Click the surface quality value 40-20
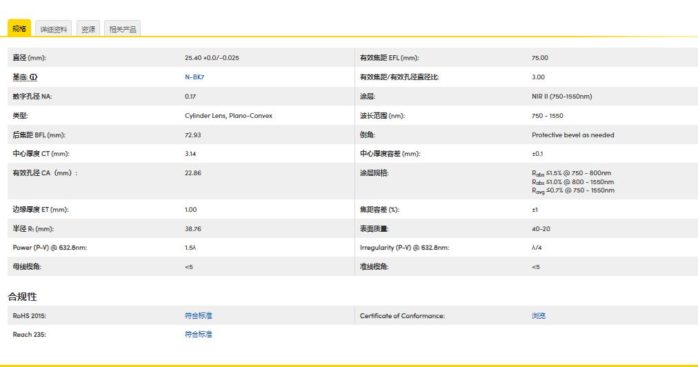This screenshot has width=698, height=367. [x=541, y=229]
